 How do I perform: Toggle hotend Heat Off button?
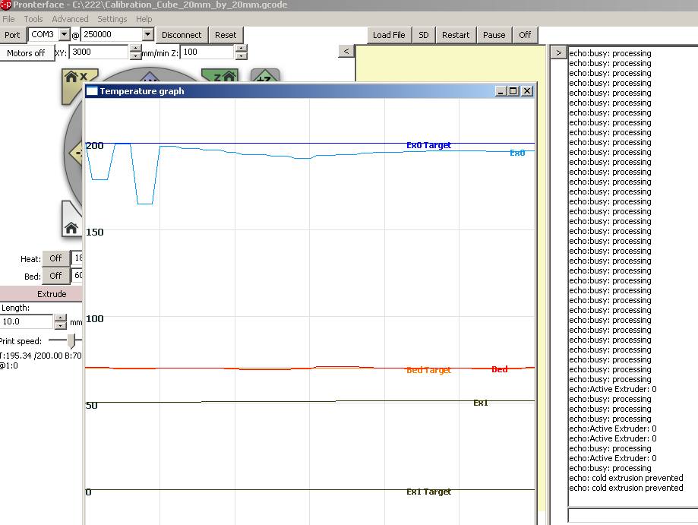point(55,258)
